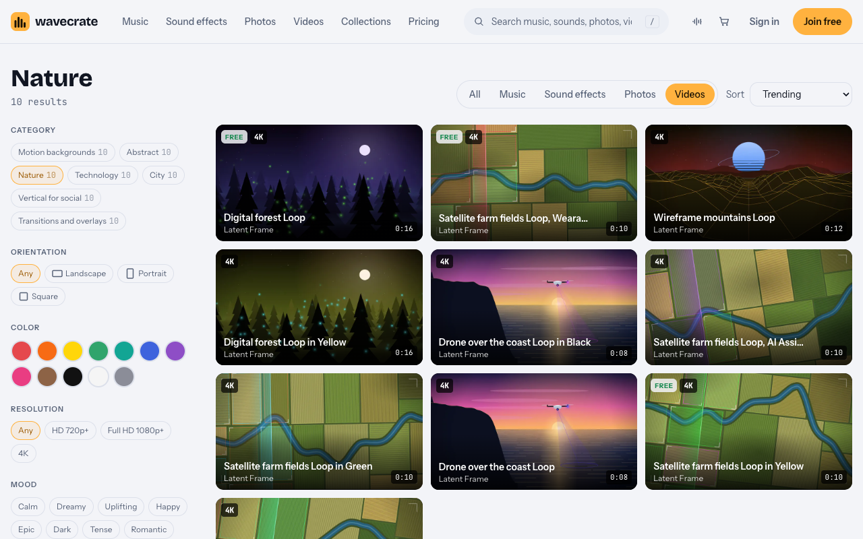This screenshot has height=539, width=863.
Task: Switch to the Photos filter tab
Action: (640, 94)
